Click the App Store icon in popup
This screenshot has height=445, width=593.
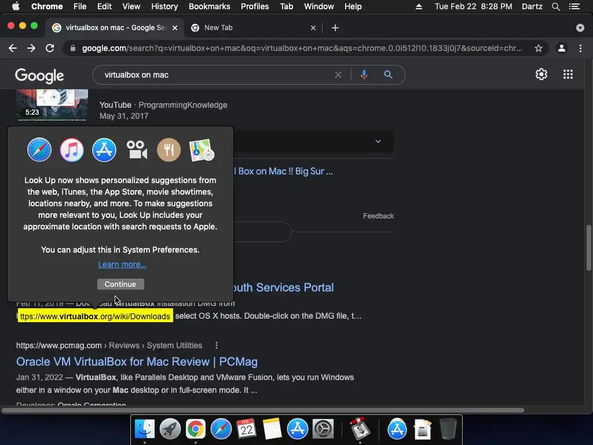click(104, 150)
